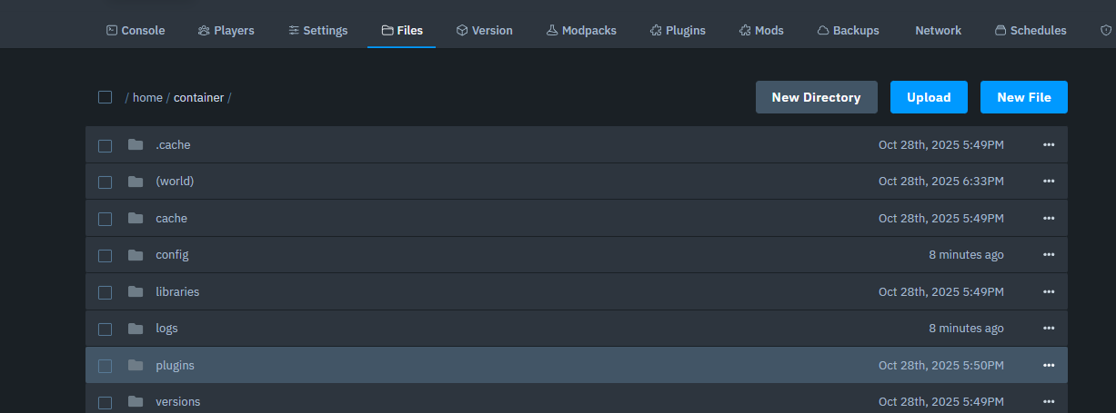Select the config folder checkbox
Viewport: 1116px width, 413px height.
click(x=106, y=255)
